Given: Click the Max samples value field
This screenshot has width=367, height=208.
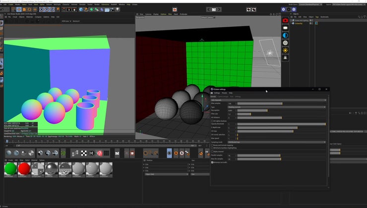Looking at the screenshot, I should point(232,104).
